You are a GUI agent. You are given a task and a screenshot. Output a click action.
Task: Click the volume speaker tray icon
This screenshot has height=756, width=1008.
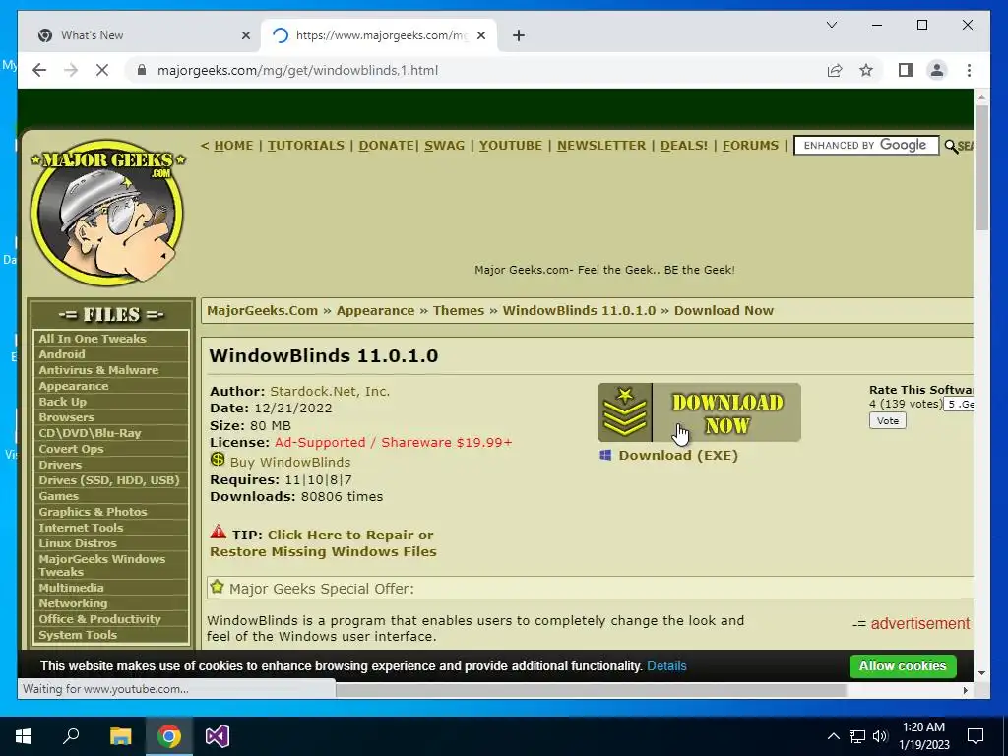coord(881,736)
